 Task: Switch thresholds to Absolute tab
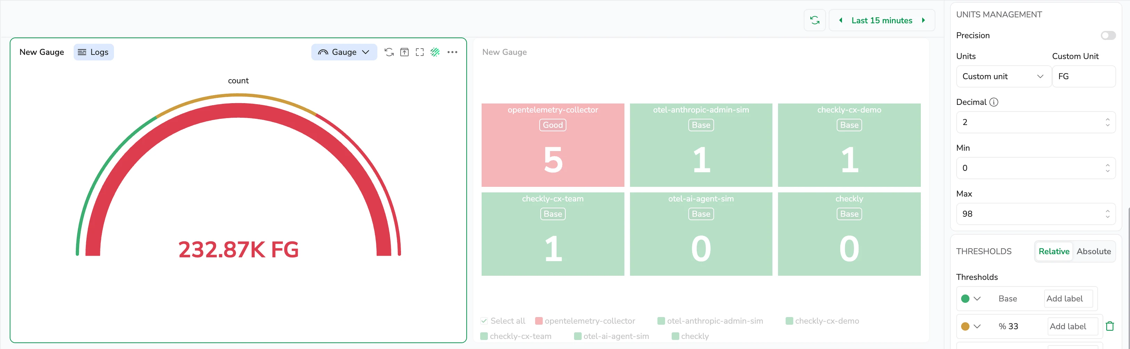pyautogui.click(x=1094, y=251)
